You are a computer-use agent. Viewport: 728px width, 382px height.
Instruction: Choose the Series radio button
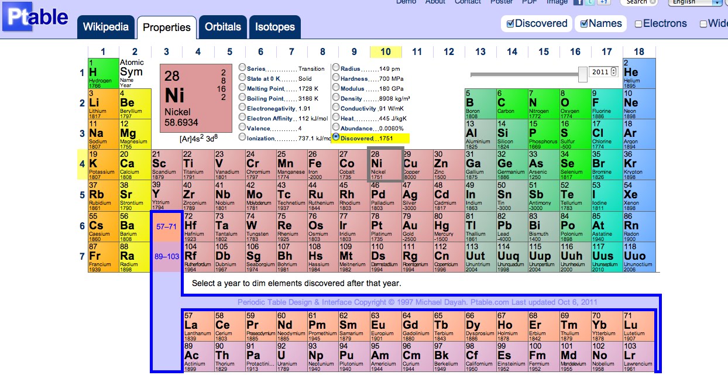tap(242, 68)
